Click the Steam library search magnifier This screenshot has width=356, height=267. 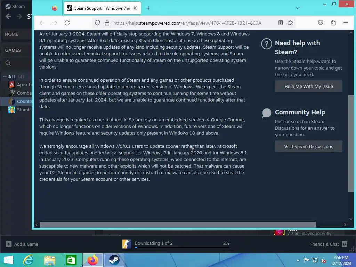8,63
